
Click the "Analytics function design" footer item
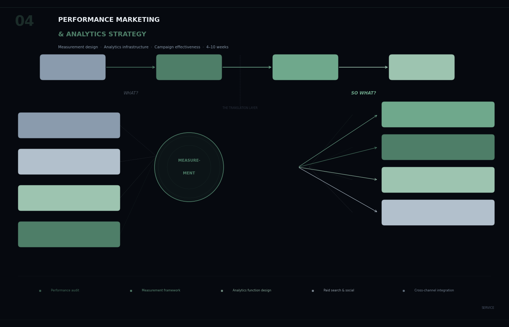point(252,291)
